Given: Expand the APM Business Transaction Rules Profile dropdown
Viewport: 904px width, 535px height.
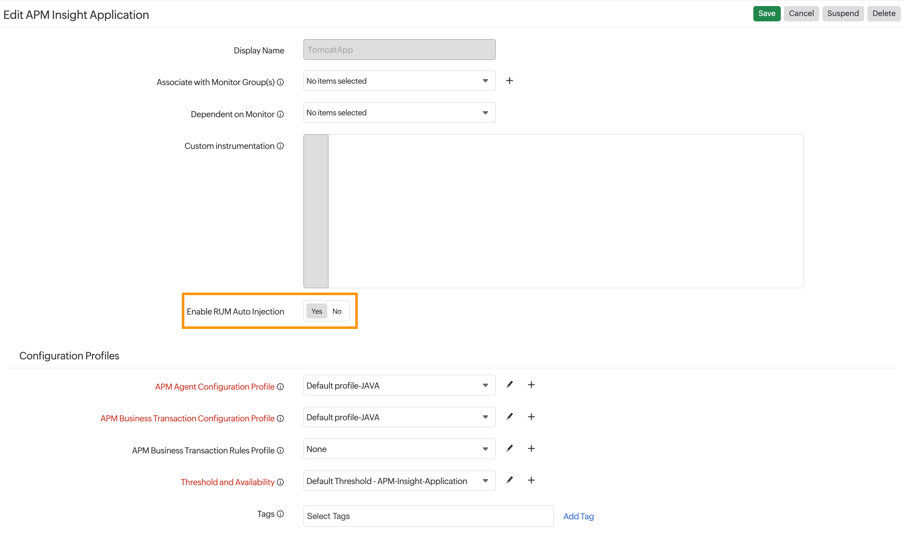Looking at the screenshot, I should tap(399, 449).
